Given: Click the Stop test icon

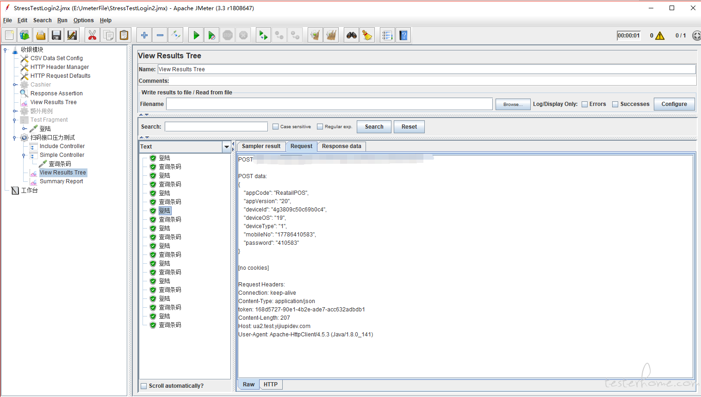Looking at the screenshot, I should point(228,35).
